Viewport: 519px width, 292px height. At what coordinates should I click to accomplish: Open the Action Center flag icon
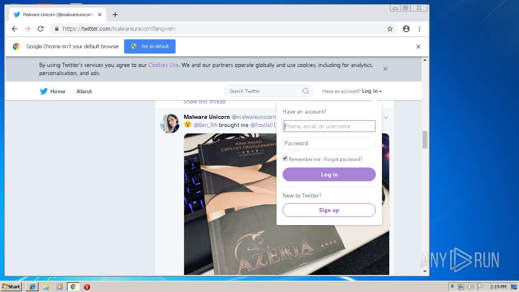click(480, 287)
